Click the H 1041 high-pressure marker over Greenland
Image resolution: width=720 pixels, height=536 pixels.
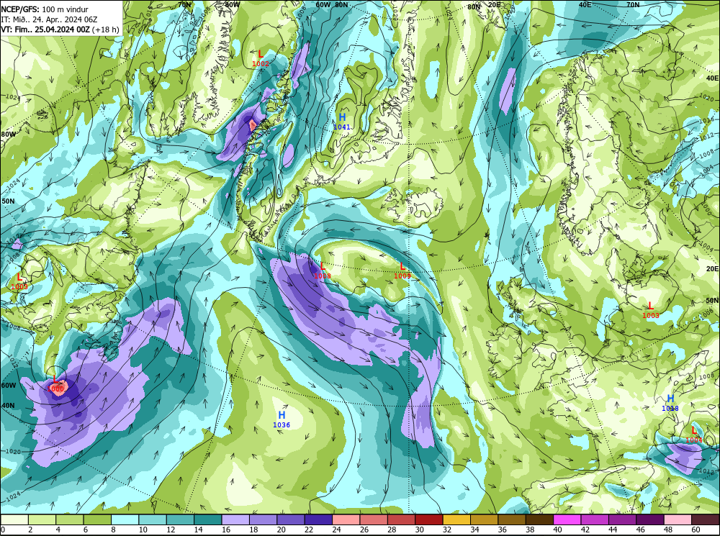point(342,121)
